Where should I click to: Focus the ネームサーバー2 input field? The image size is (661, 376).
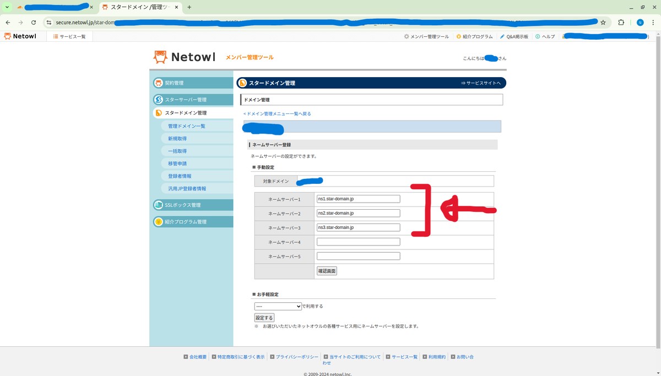[x=358, y=214]
